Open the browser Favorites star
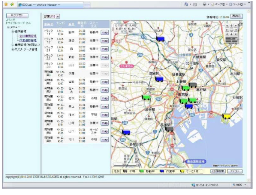Viewport: 256px width, 195px height. point(6,4)
